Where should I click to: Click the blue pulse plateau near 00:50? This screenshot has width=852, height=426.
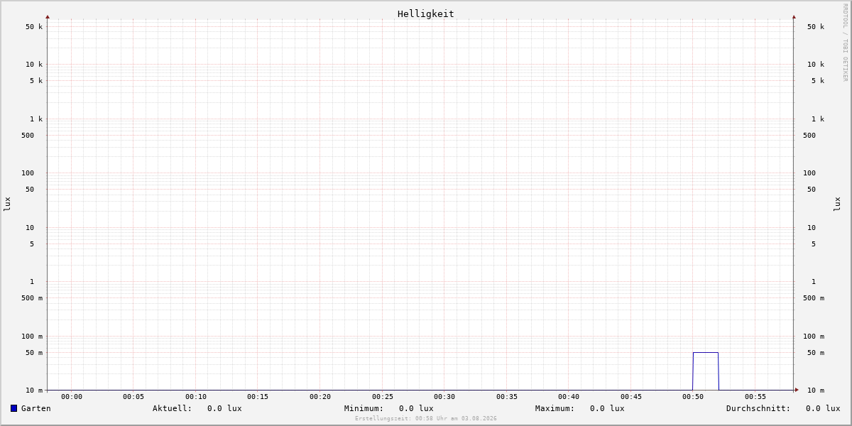[x=706, y=352]
